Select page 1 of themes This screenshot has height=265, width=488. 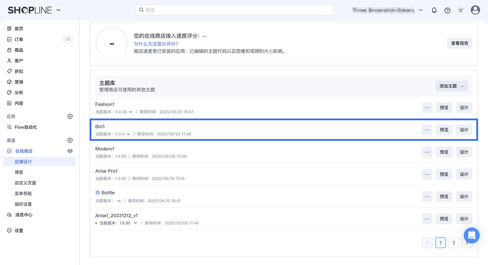pos(440,243)
